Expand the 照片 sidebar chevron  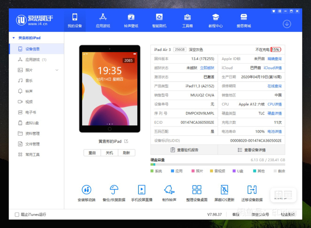coord(57,70)
